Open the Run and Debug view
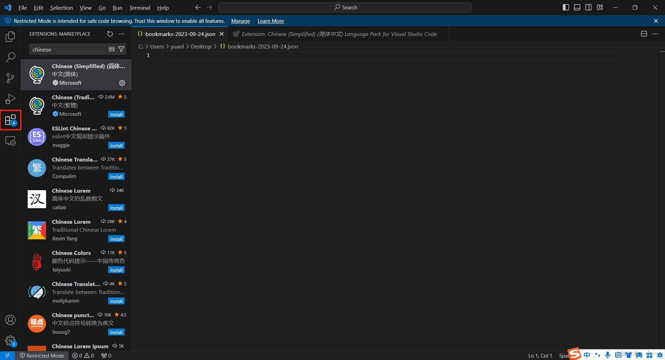665x360 pixels. point(10,99)
